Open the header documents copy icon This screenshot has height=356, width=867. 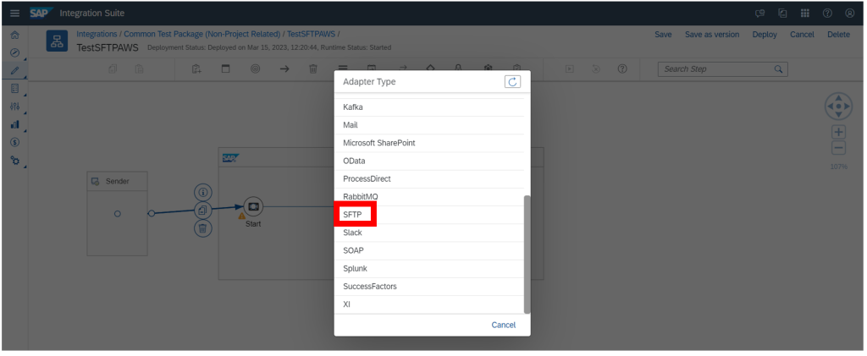coord(782,14)
